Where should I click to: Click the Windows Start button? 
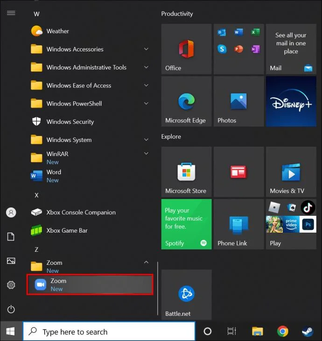pos(10,332)
